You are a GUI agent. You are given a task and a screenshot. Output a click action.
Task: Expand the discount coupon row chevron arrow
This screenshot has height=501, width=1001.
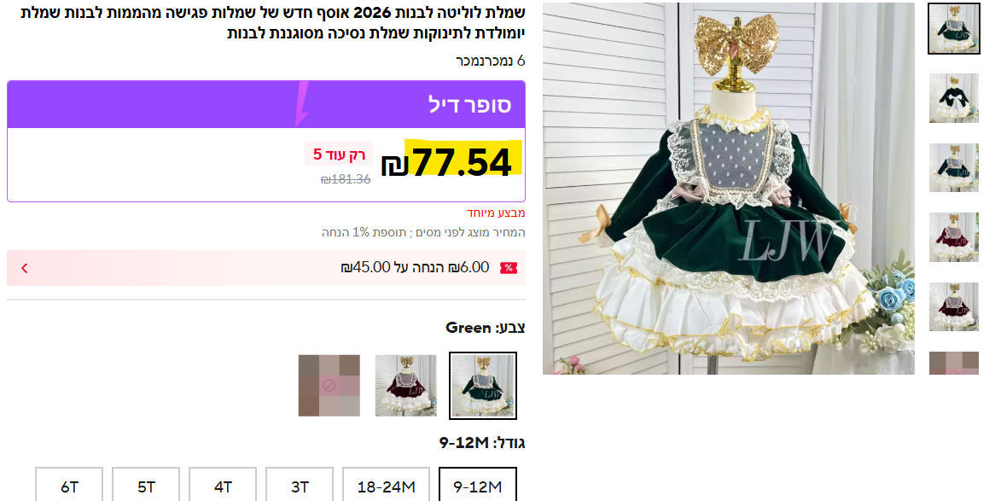tap(25, 268)
